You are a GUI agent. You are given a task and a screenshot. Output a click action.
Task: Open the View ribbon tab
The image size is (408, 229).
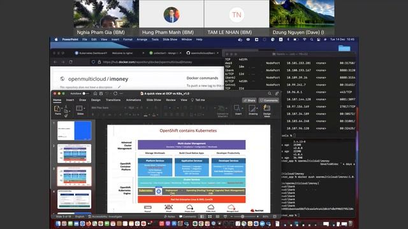[x=184, y=100]
